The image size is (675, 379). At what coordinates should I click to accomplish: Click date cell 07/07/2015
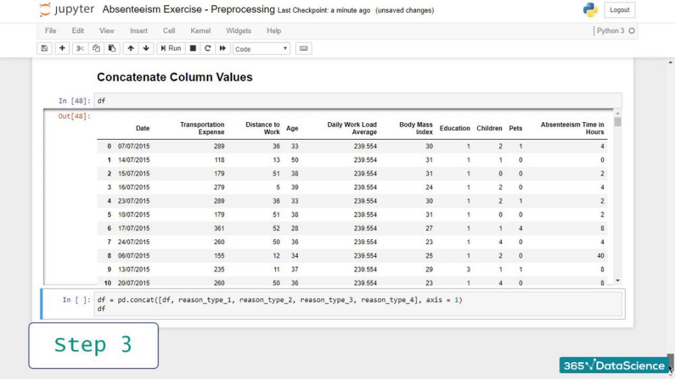134,146
